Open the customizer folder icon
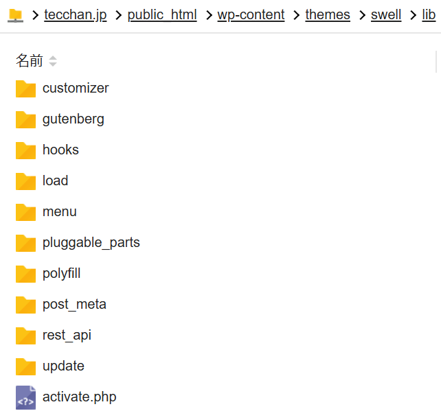The image size is (441, 411). point(25,89)
